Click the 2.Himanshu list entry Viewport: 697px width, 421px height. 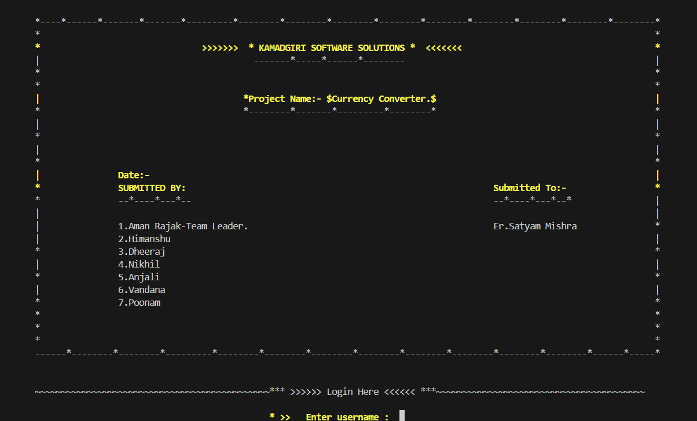(144, 239)
